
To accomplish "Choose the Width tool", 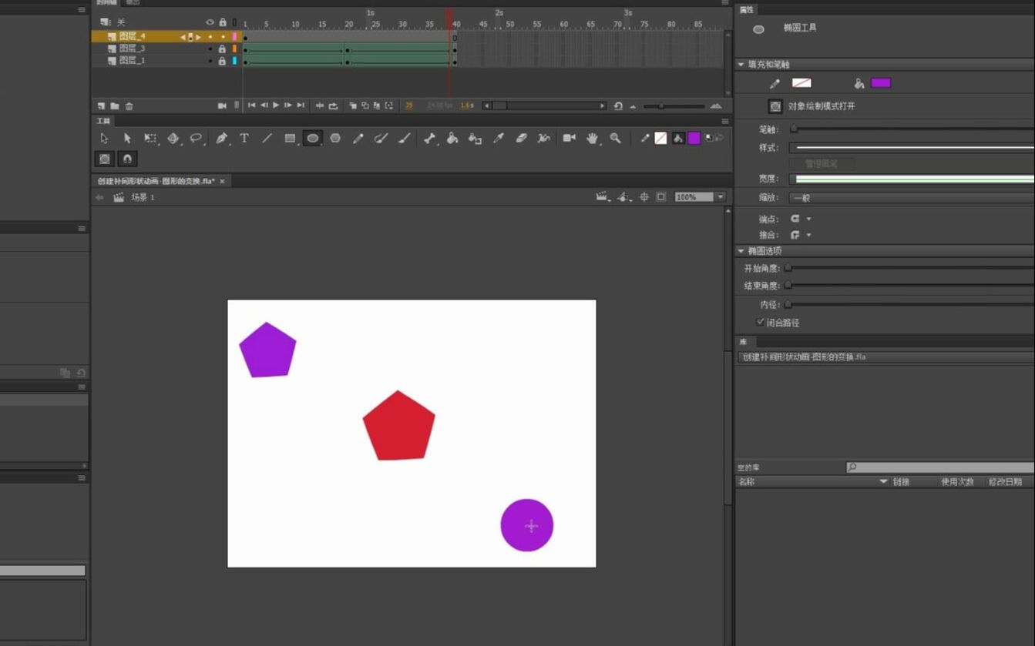I will (544, 139).
